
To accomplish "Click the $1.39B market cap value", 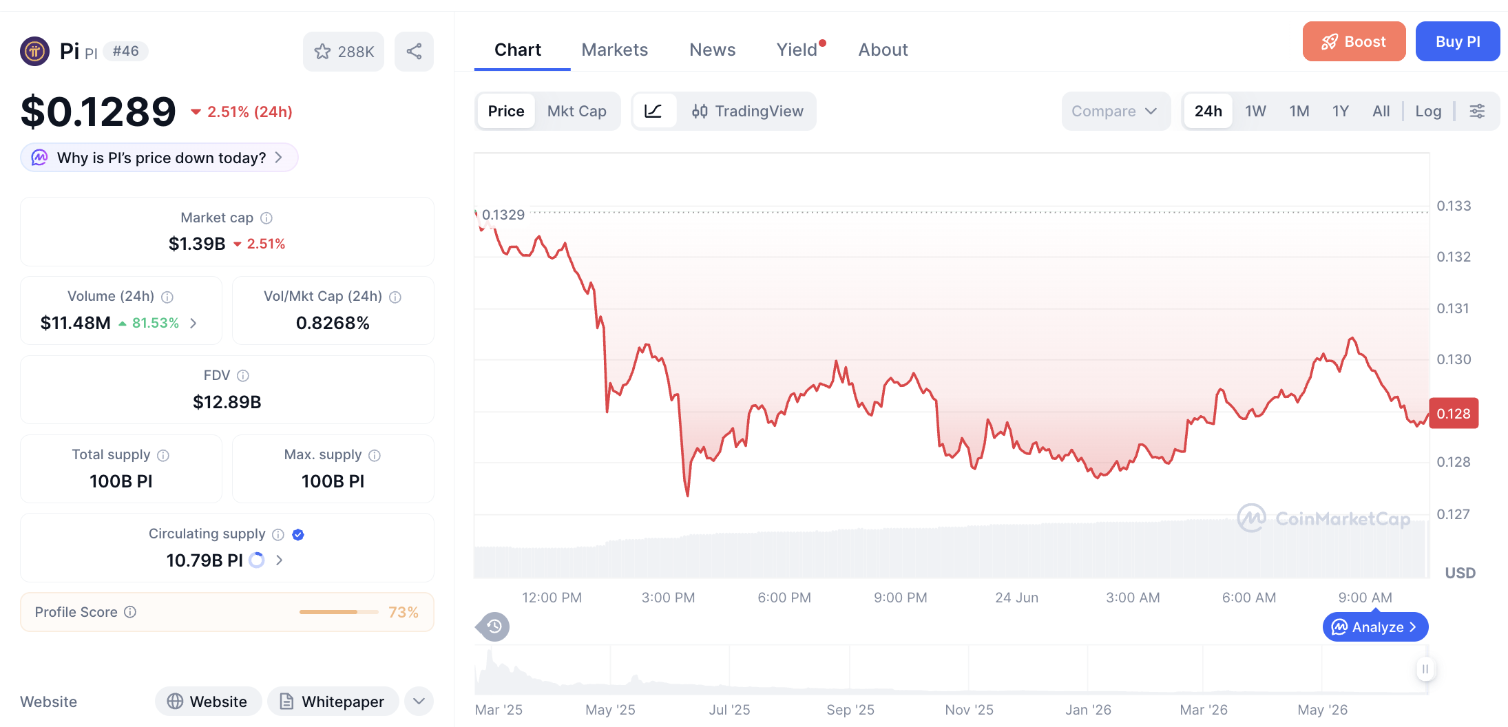I will [197, 244].
